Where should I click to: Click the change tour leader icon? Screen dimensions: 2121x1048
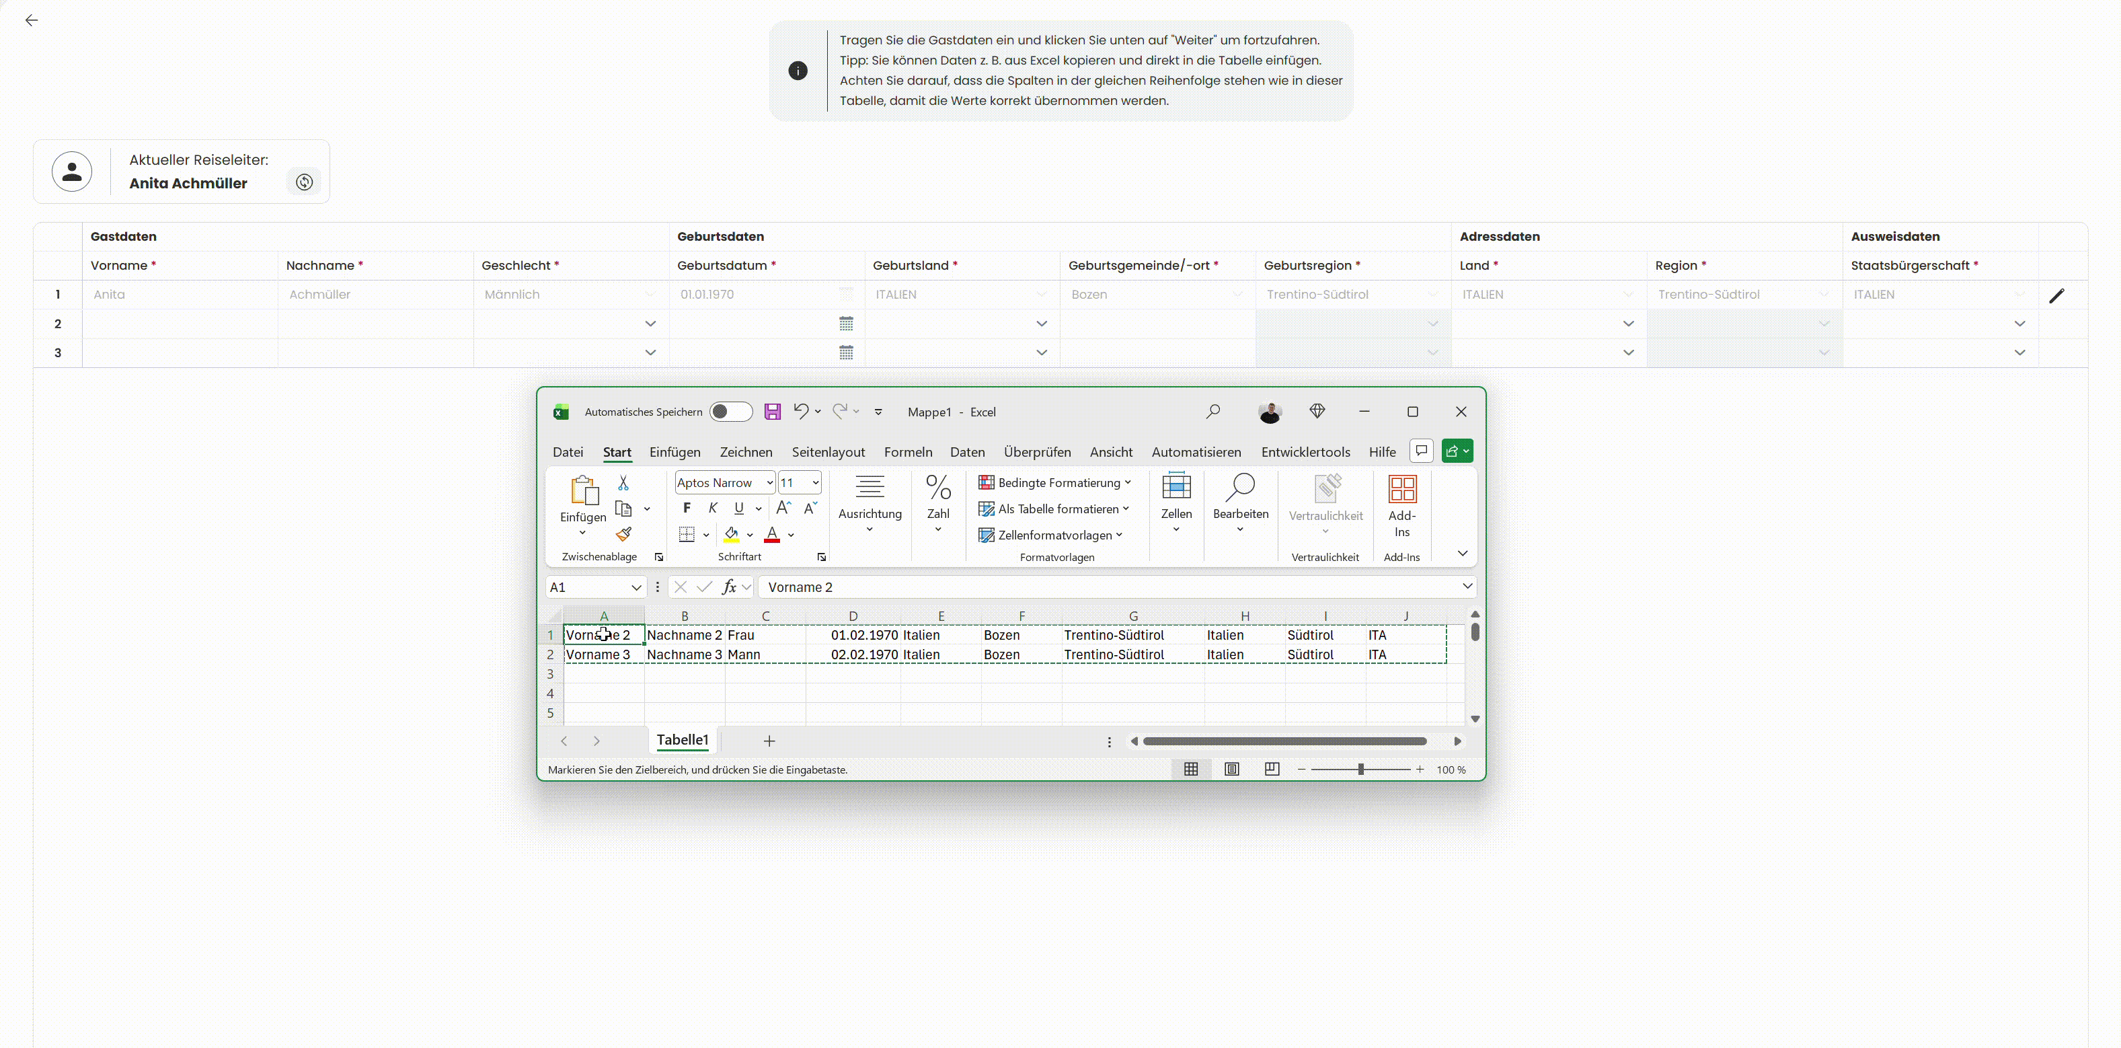(305, 182)
